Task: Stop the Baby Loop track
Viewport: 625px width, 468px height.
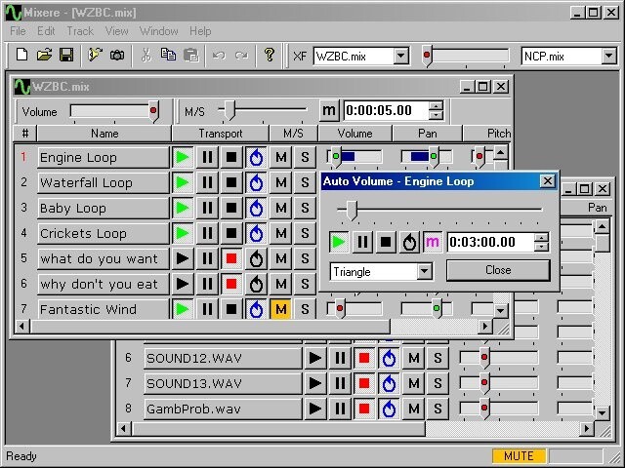Action: pos(231,208)
